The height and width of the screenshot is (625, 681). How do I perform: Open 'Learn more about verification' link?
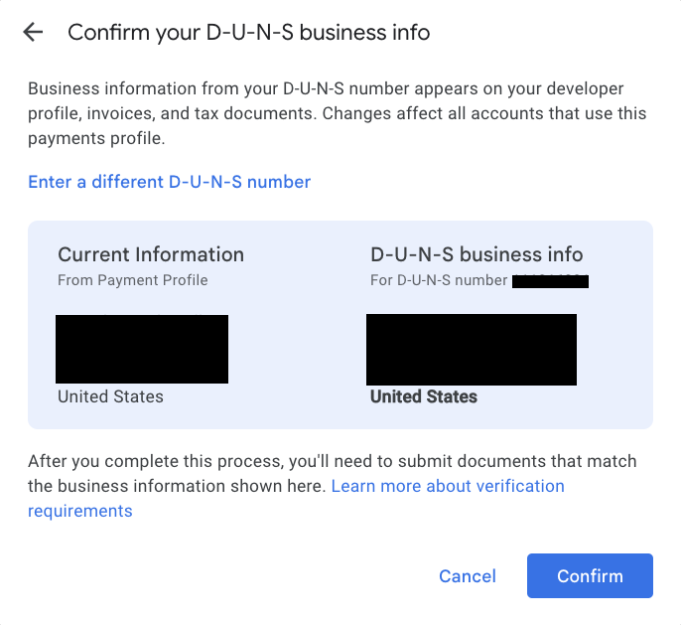tap(448, 486)
